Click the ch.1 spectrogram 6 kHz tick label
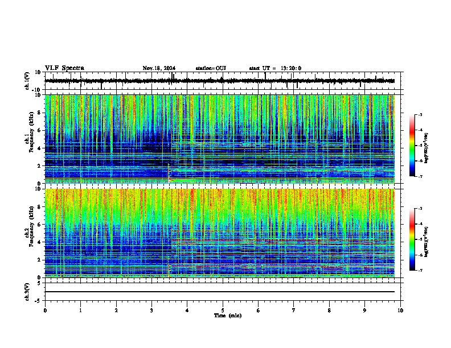This screenshot has height=348, width=451. click(x=40, y=130)
